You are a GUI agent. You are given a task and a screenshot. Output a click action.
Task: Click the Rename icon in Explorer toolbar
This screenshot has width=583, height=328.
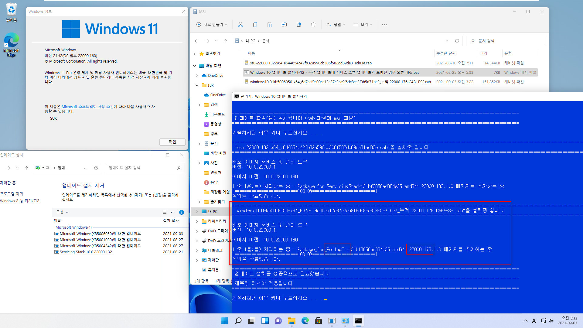(284, 25)
